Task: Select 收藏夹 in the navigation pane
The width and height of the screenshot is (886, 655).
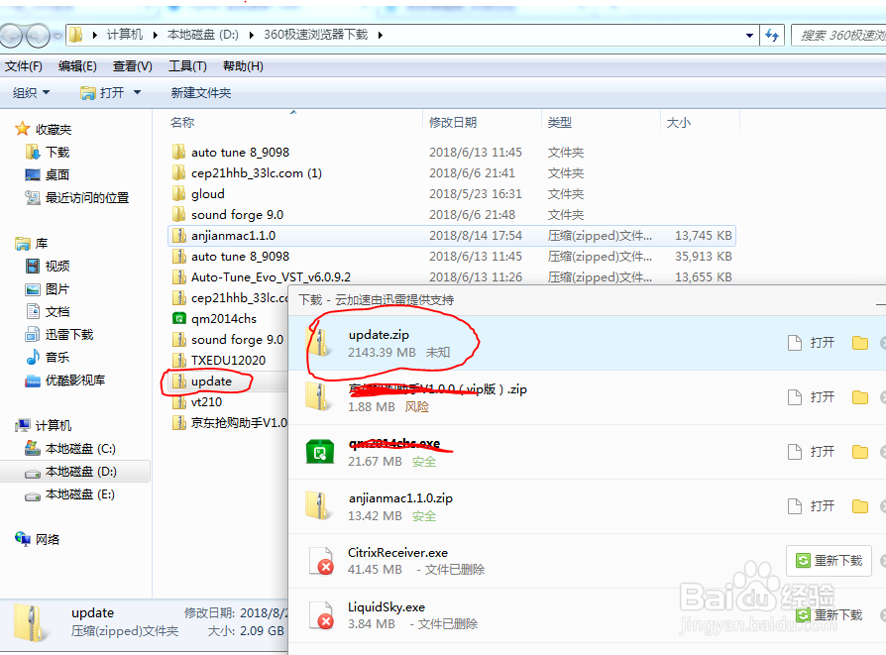Action: pos(54,130)
